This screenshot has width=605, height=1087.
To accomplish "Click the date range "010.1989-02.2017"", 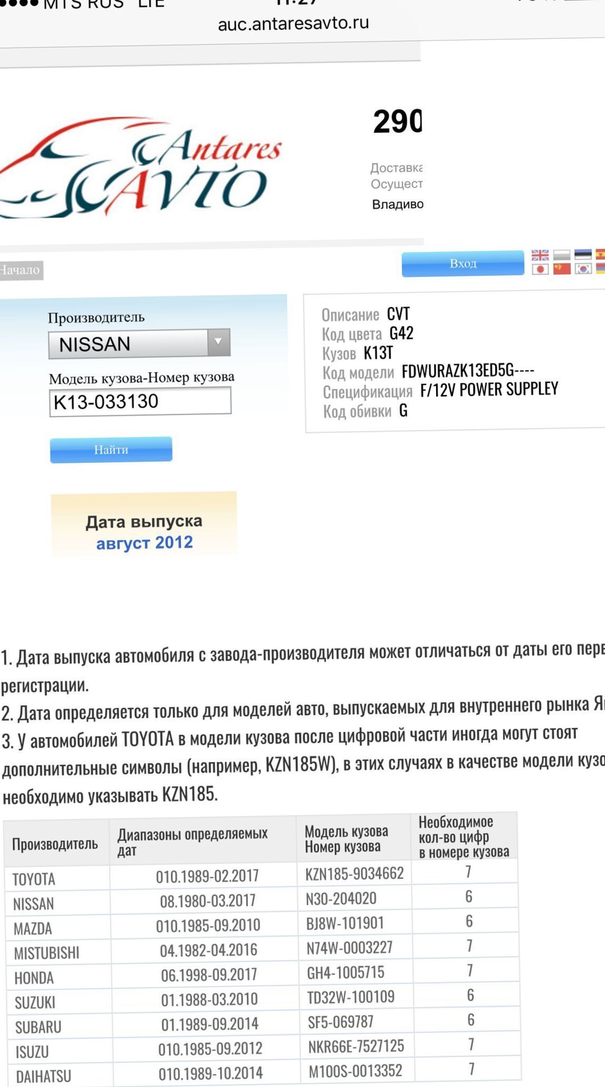I will [207, 876].
